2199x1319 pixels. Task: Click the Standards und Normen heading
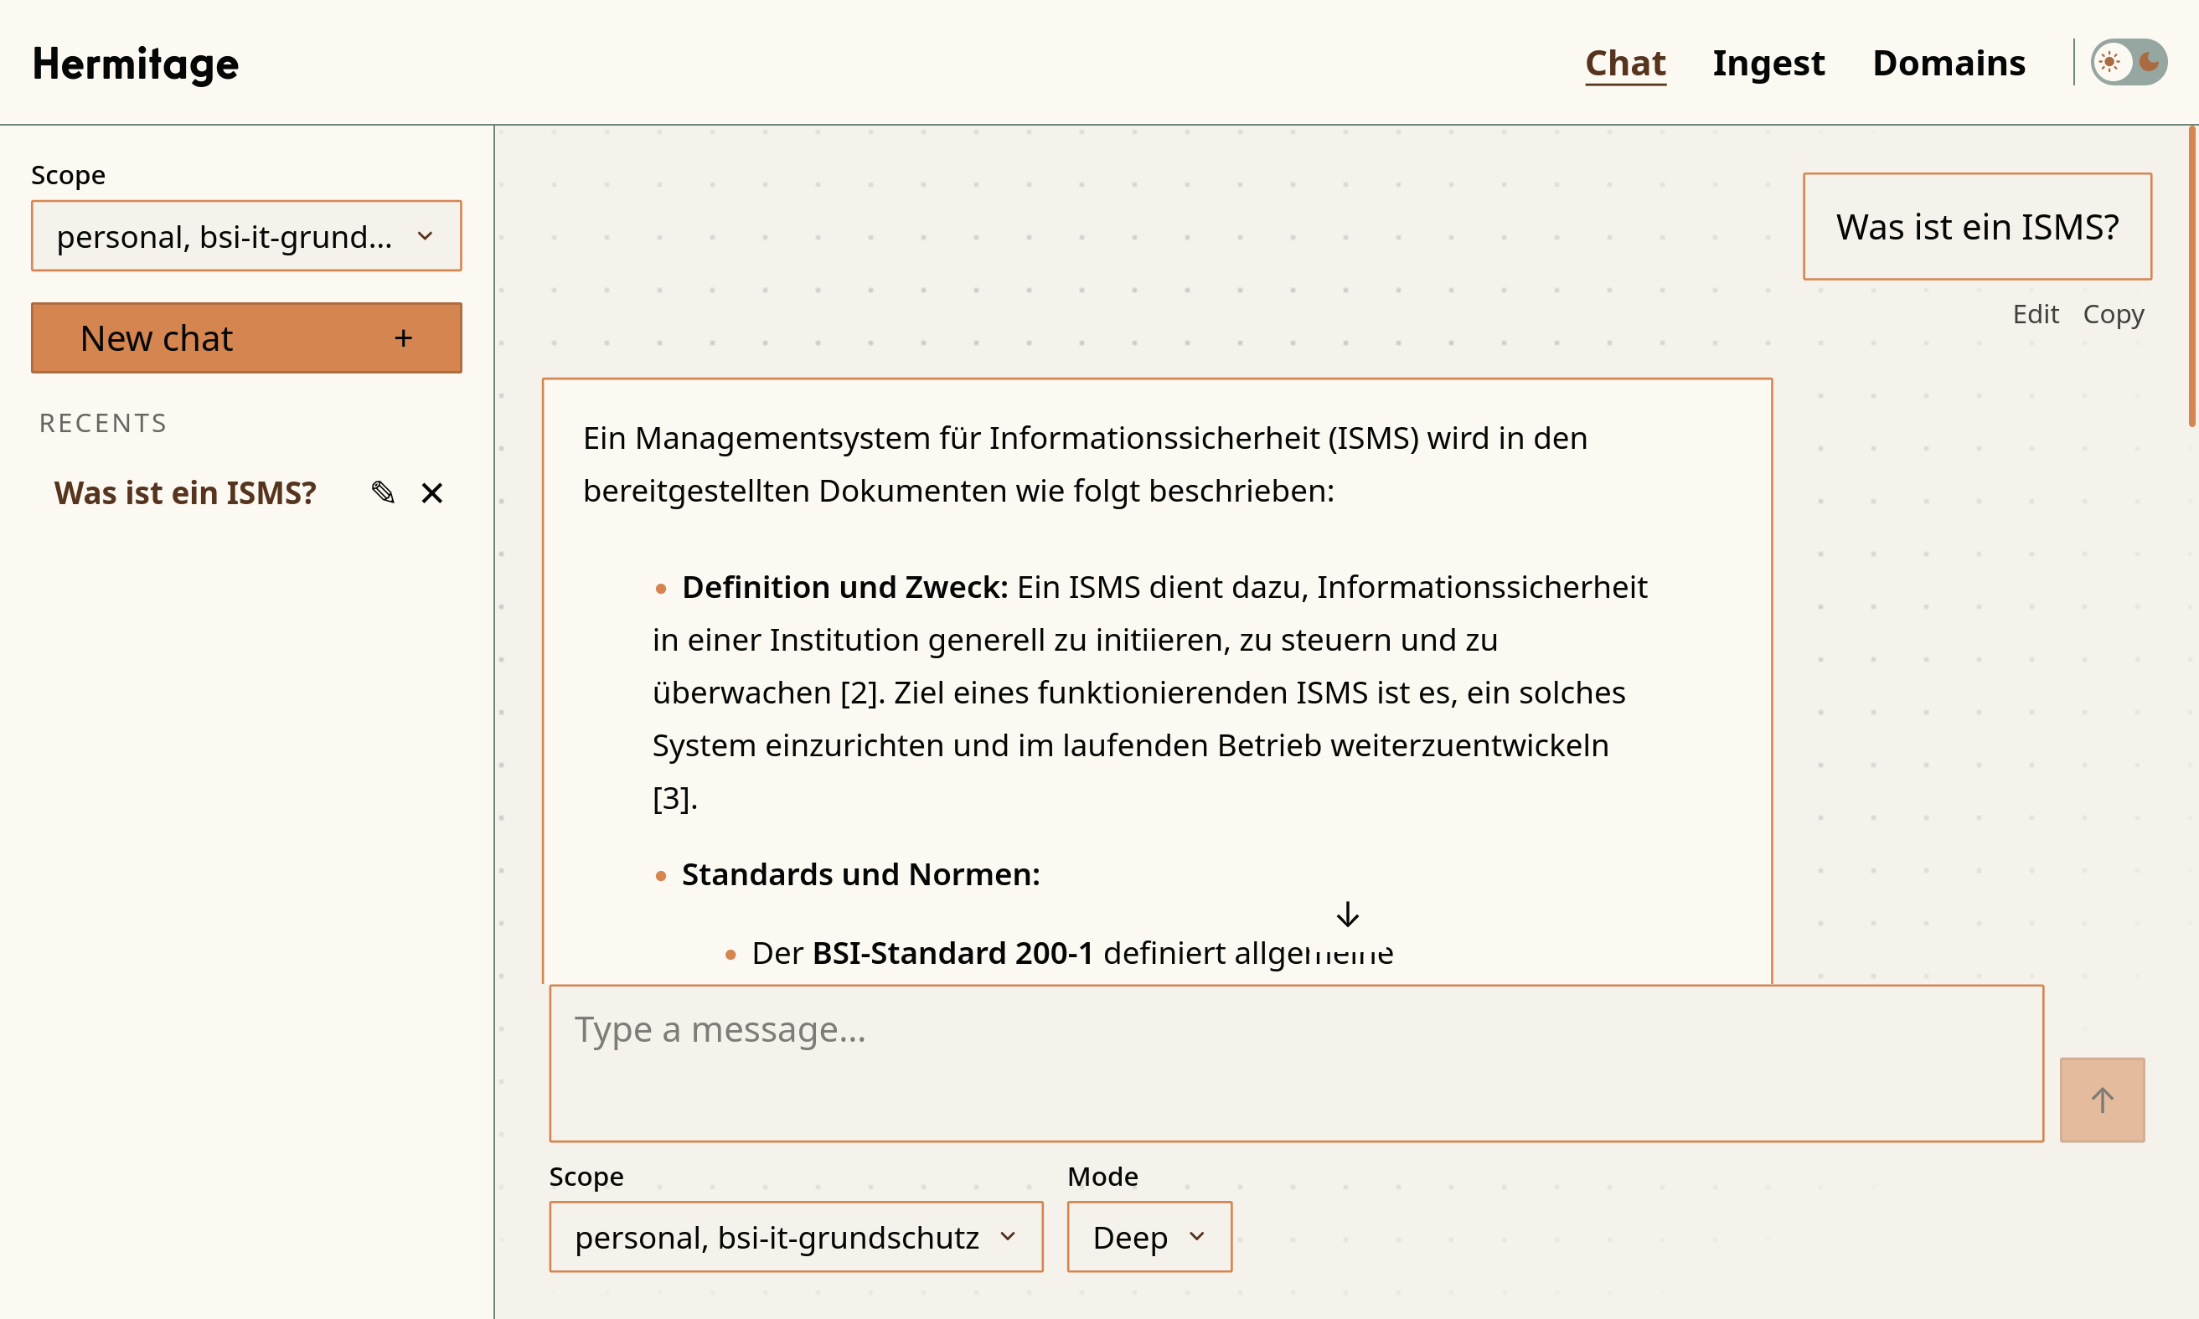860,874
